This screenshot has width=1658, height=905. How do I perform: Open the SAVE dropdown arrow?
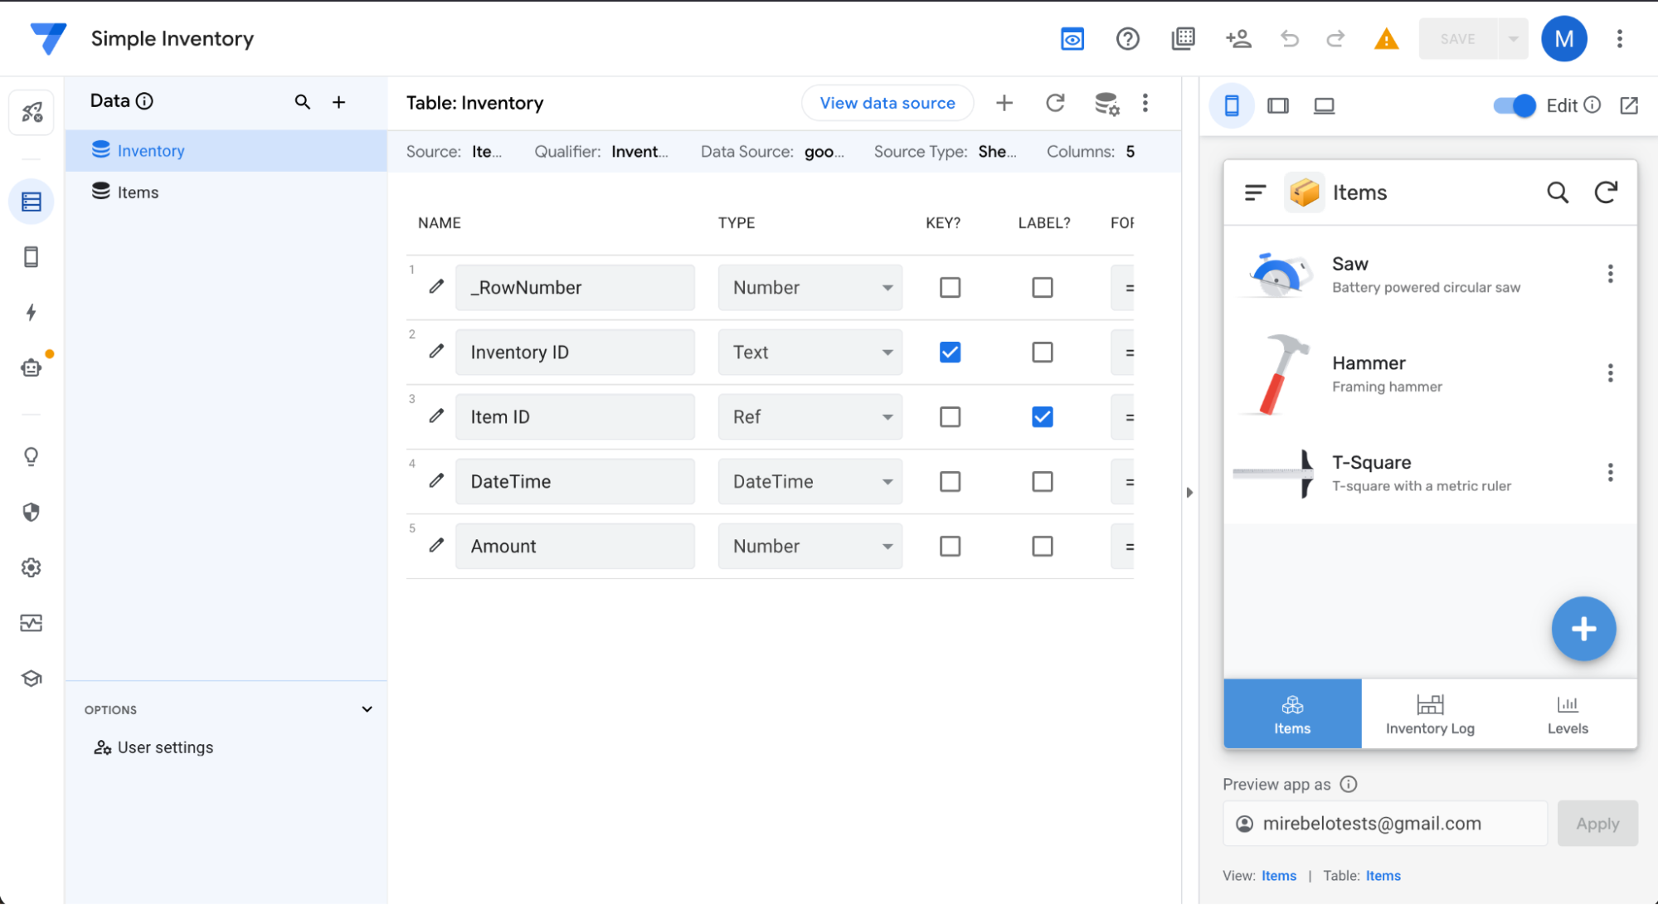click(x=1513, y=39)
